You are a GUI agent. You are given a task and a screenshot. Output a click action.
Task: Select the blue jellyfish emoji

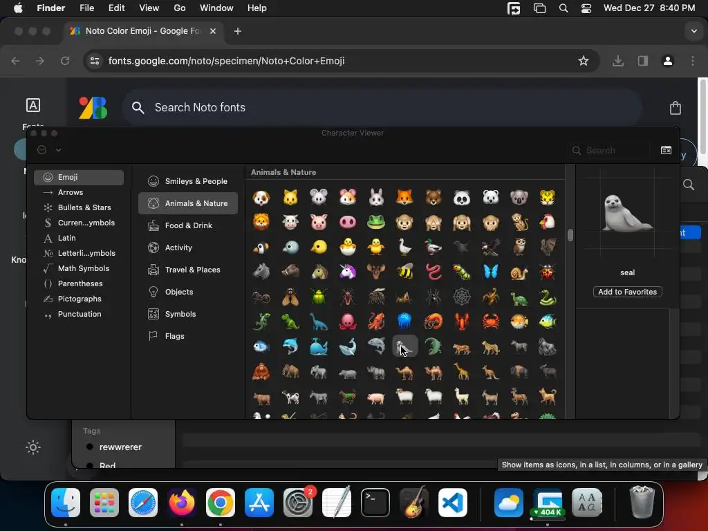point(404,322)
